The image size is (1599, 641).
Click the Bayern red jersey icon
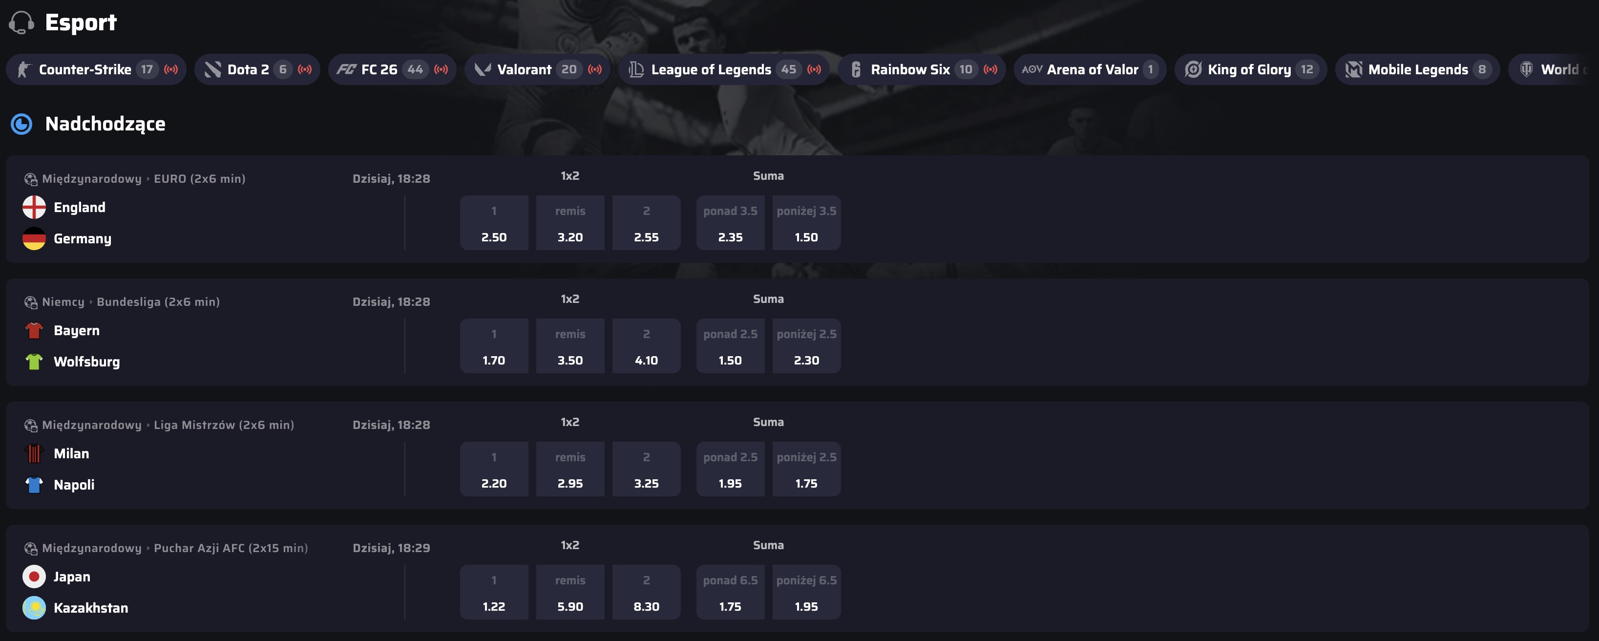coord(34,330)
